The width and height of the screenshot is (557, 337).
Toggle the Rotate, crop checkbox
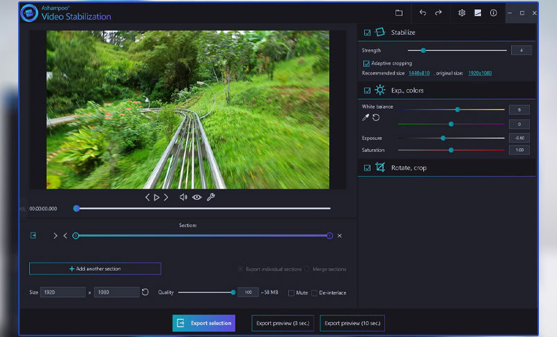click(x=367, y=168)
